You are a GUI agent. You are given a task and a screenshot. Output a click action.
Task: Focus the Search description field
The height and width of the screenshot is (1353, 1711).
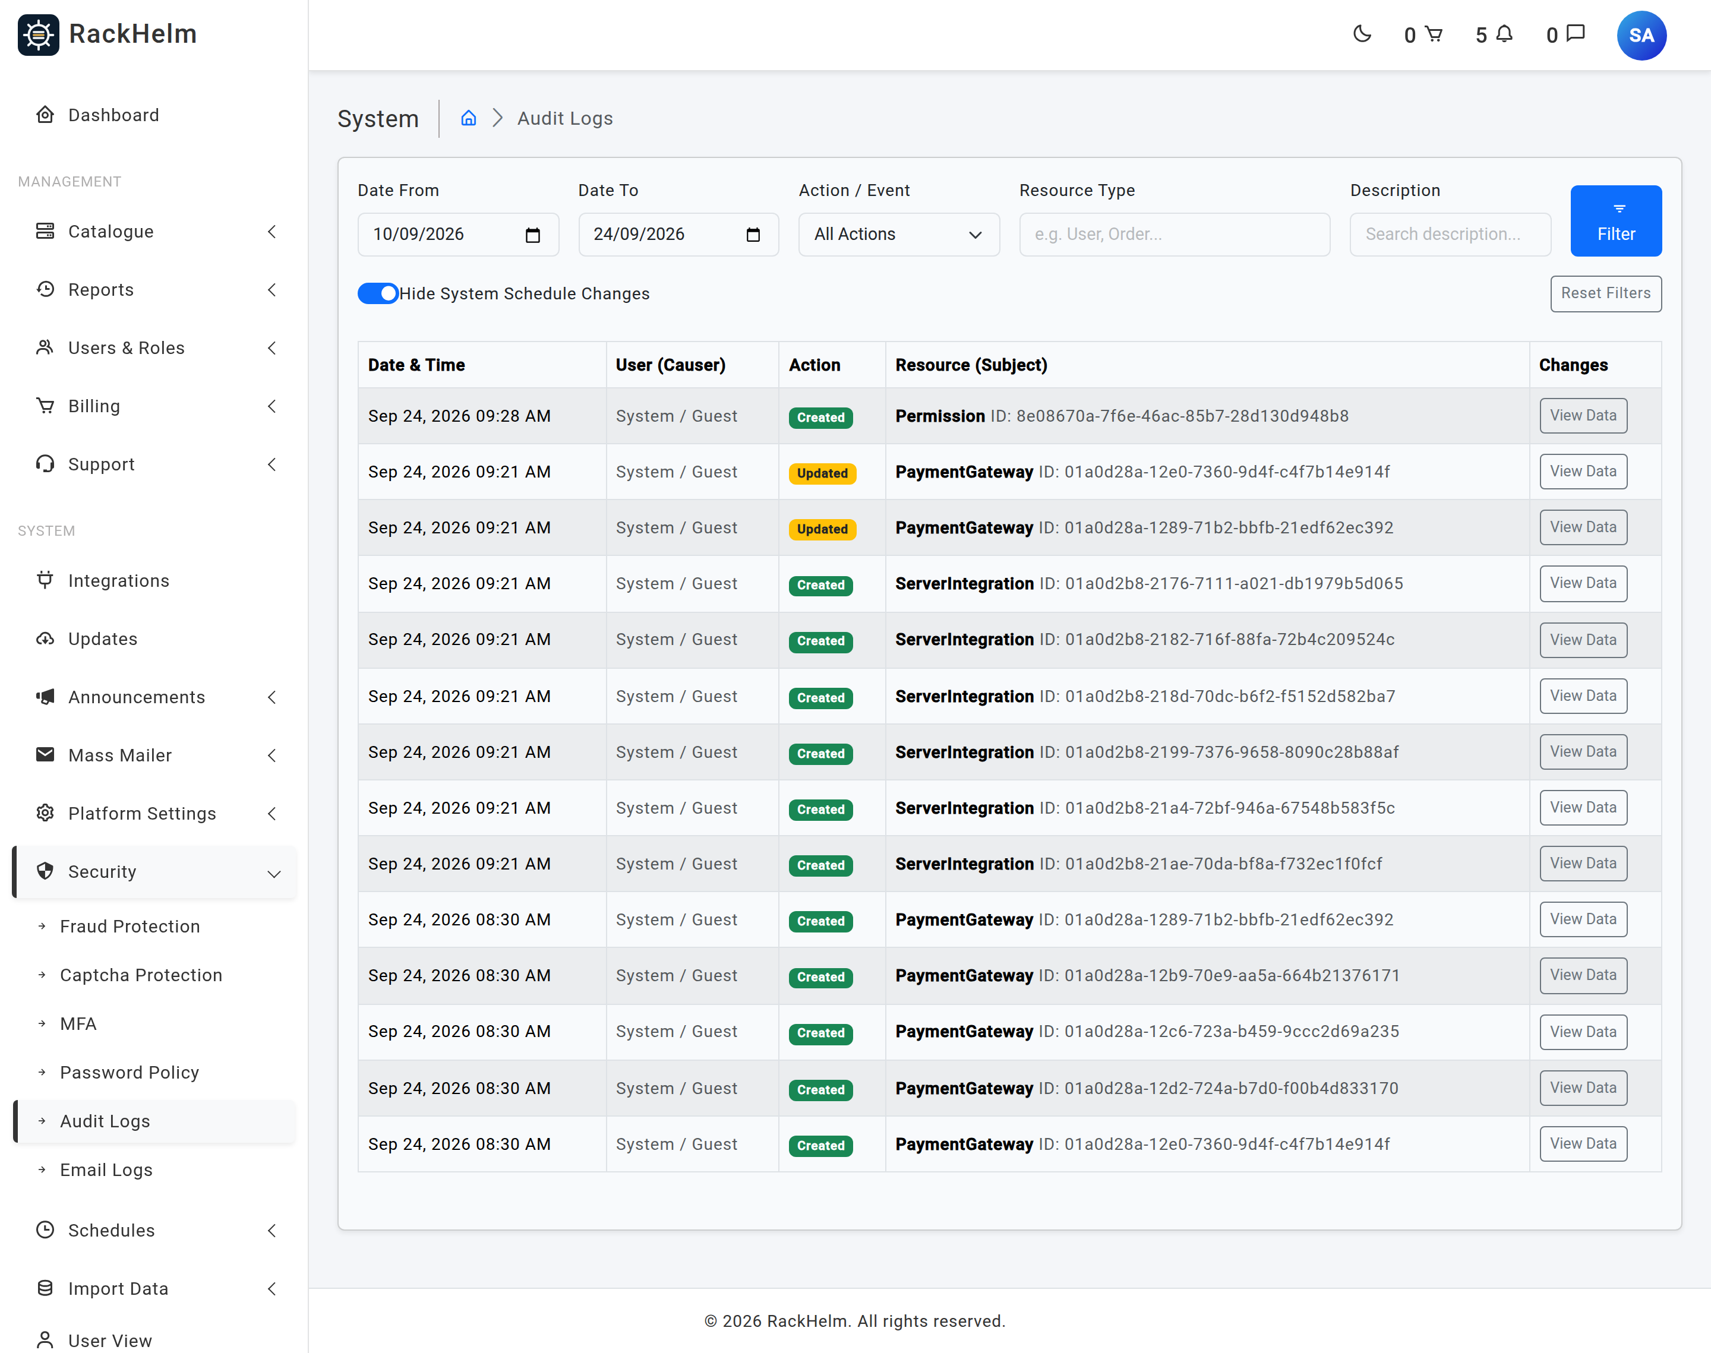click(1450, 235)
